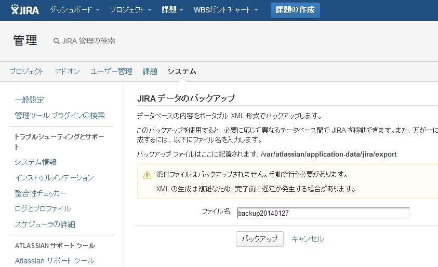Switch to the プロジェクト admin tab
The width and height of the screenshot is (438, 267).
26,72
